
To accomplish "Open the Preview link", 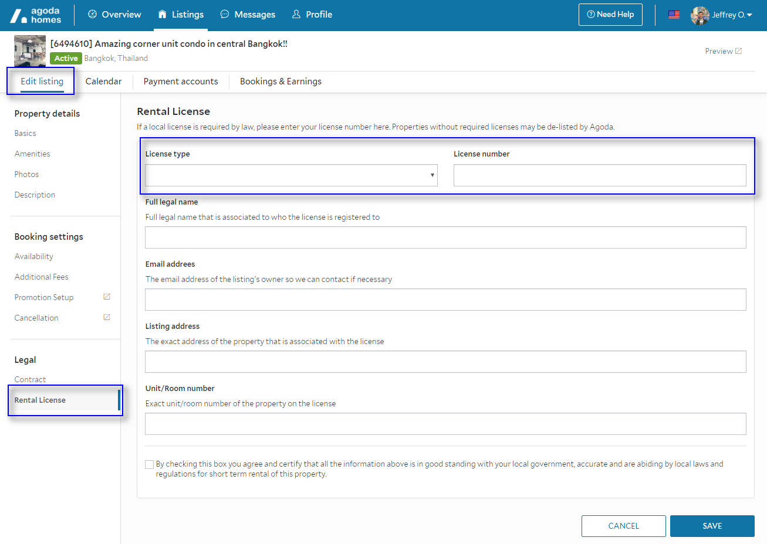I will (x=719, y=51).
